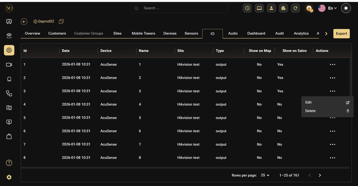
Task: Click the refresh icon in top bar
Action: click(x=295, y=8)
